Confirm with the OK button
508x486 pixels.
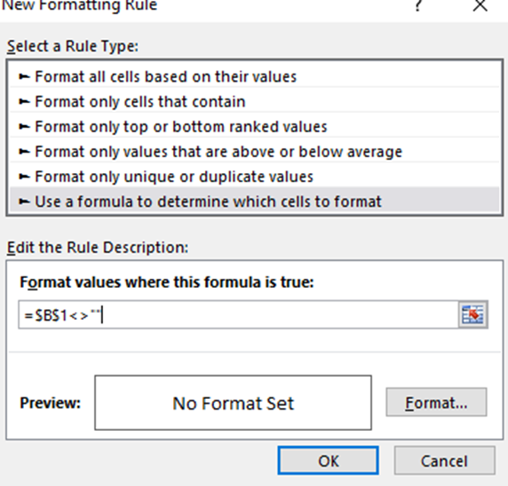[x=329, y=460]
